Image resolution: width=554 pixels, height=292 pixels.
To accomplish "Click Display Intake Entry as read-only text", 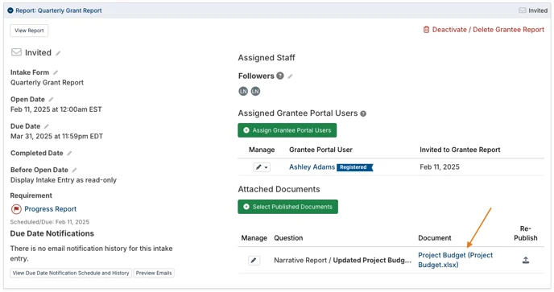I will point(64,180).
